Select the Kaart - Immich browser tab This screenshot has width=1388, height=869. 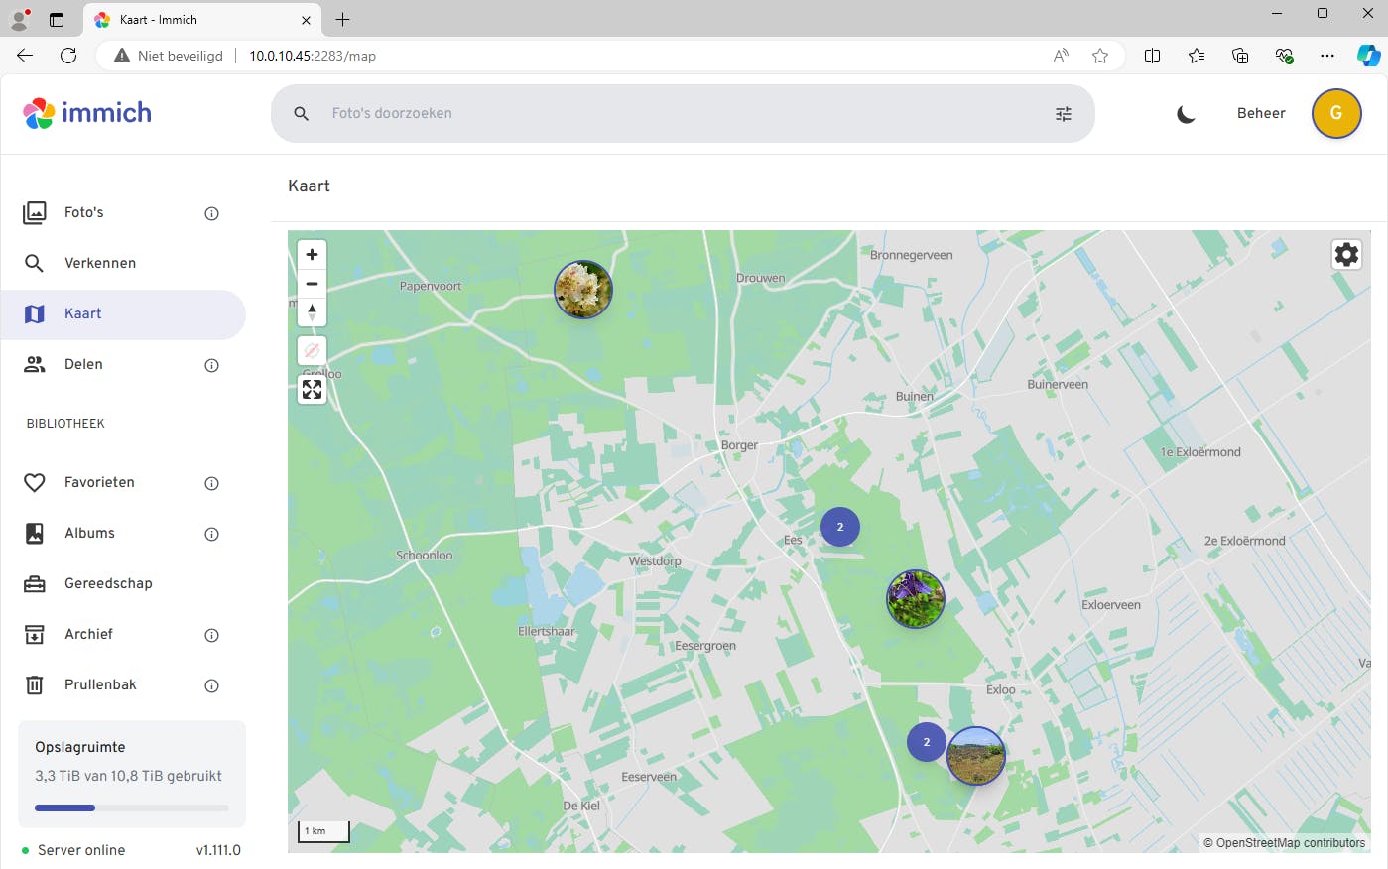201,20
